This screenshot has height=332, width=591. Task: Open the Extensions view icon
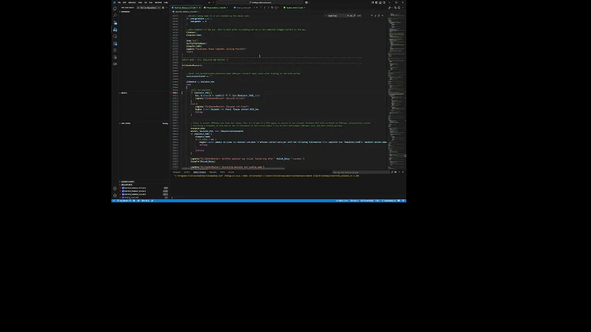[x=115, y=43]
